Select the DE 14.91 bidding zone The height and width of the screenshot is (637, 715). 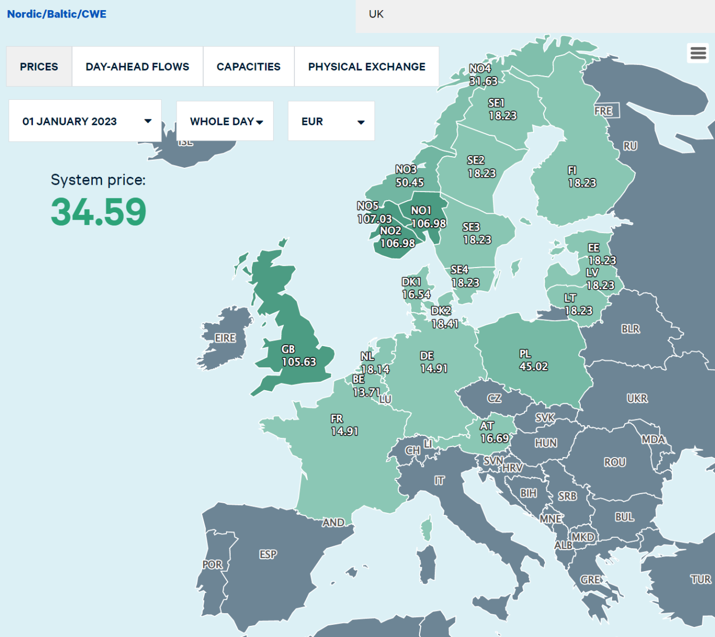point(433,362)
